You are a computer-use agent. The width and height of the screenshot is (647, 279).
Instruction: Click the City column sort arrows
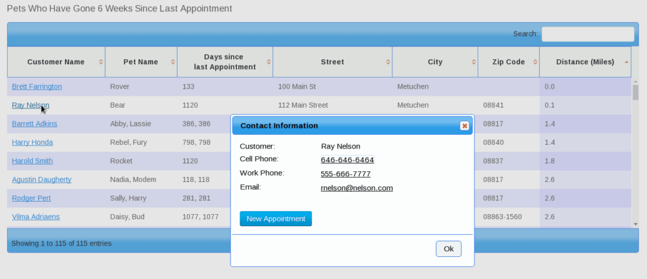pos(474,62)
